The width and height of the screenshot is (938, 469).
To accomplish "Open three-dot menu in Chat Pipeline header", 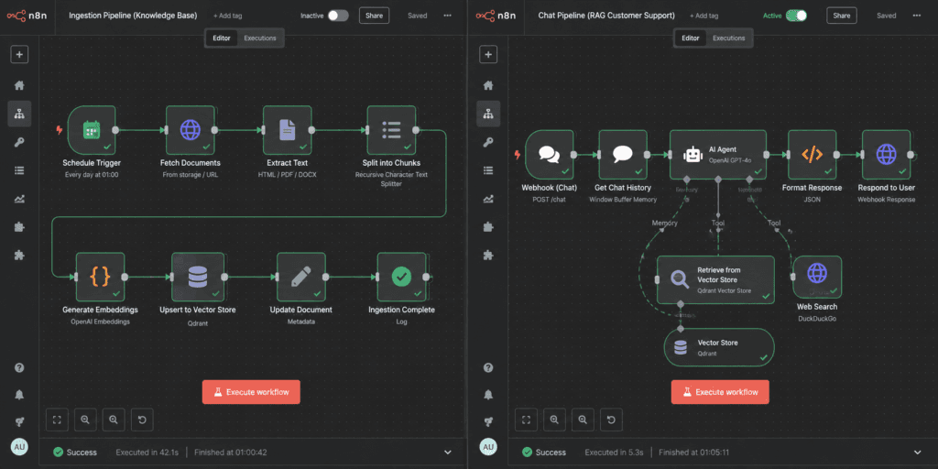I will [916, 16].
